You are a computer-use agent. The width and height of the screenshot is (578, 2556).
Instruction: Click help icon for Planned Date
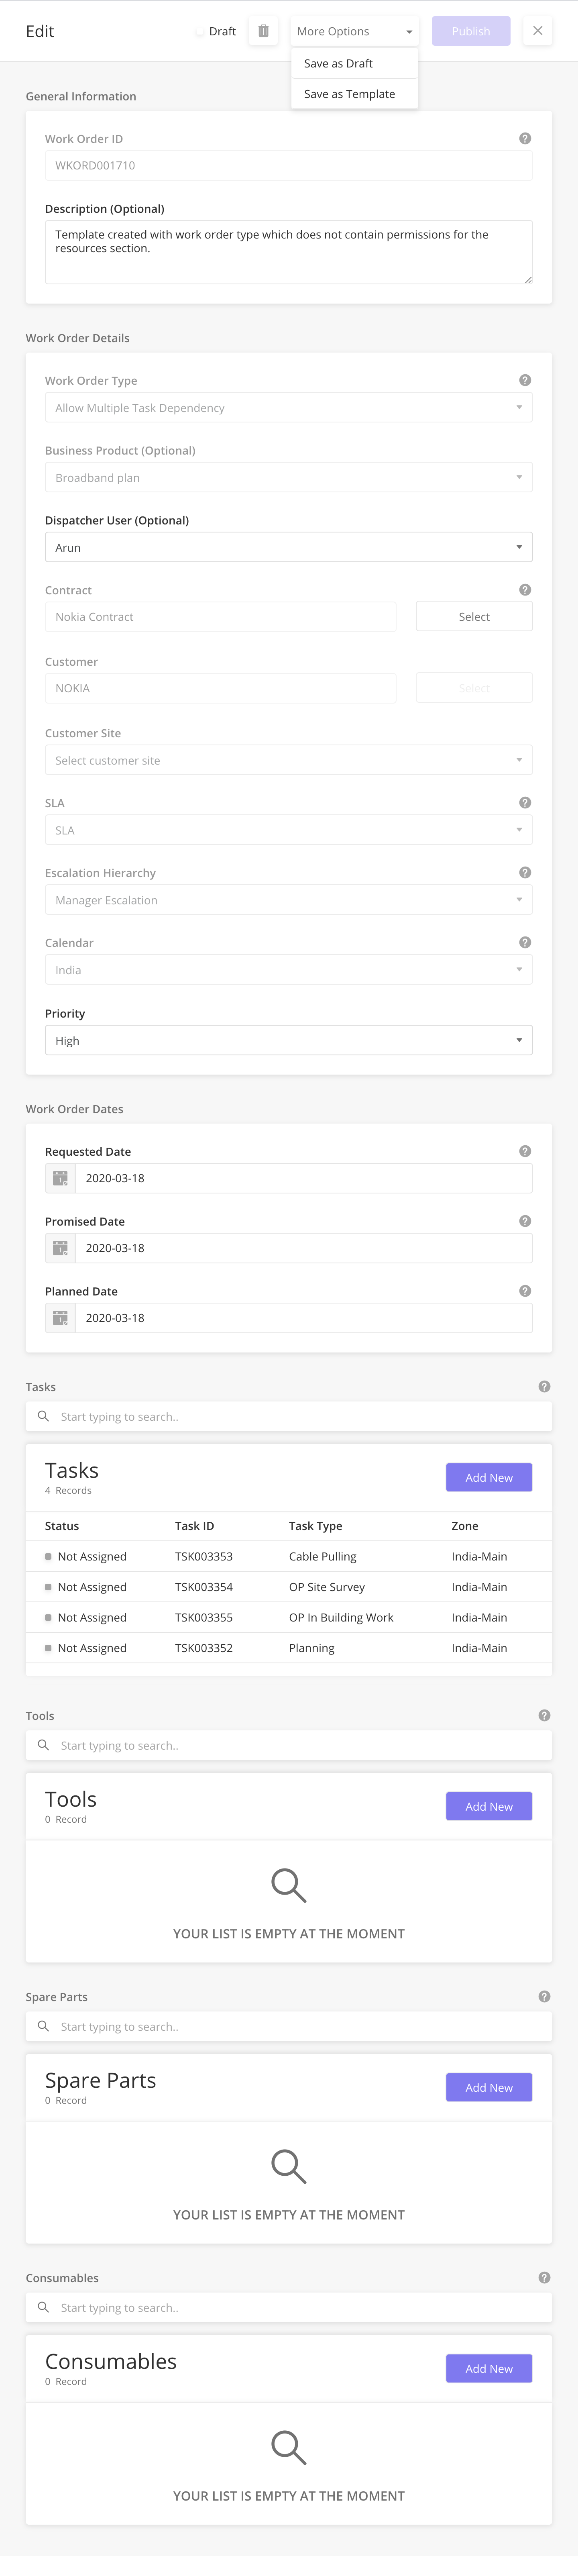pyautogui.click(x=525, y=1291)
